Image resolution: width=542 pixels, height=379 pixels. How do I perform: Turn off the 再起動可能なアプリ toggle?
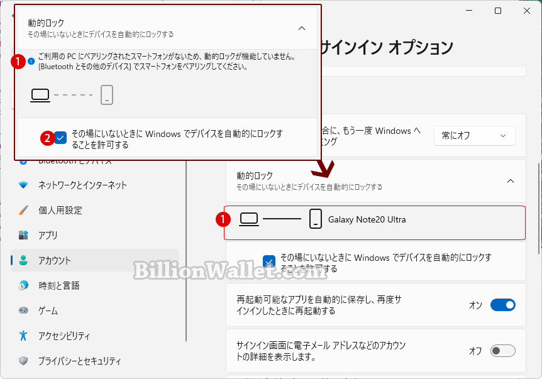pos(502,305)
